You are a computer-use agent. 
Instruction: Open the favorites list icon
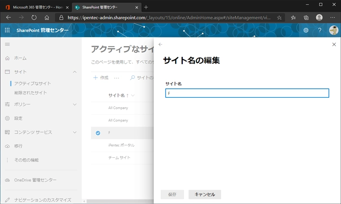pos(293,17)
